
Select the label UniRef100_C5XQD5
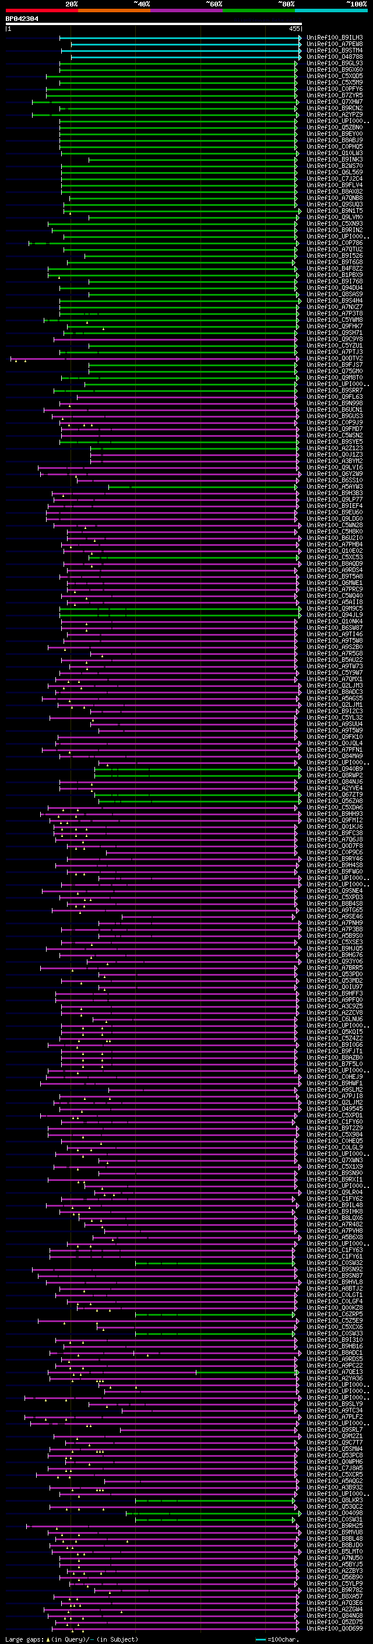click(335, 76)
